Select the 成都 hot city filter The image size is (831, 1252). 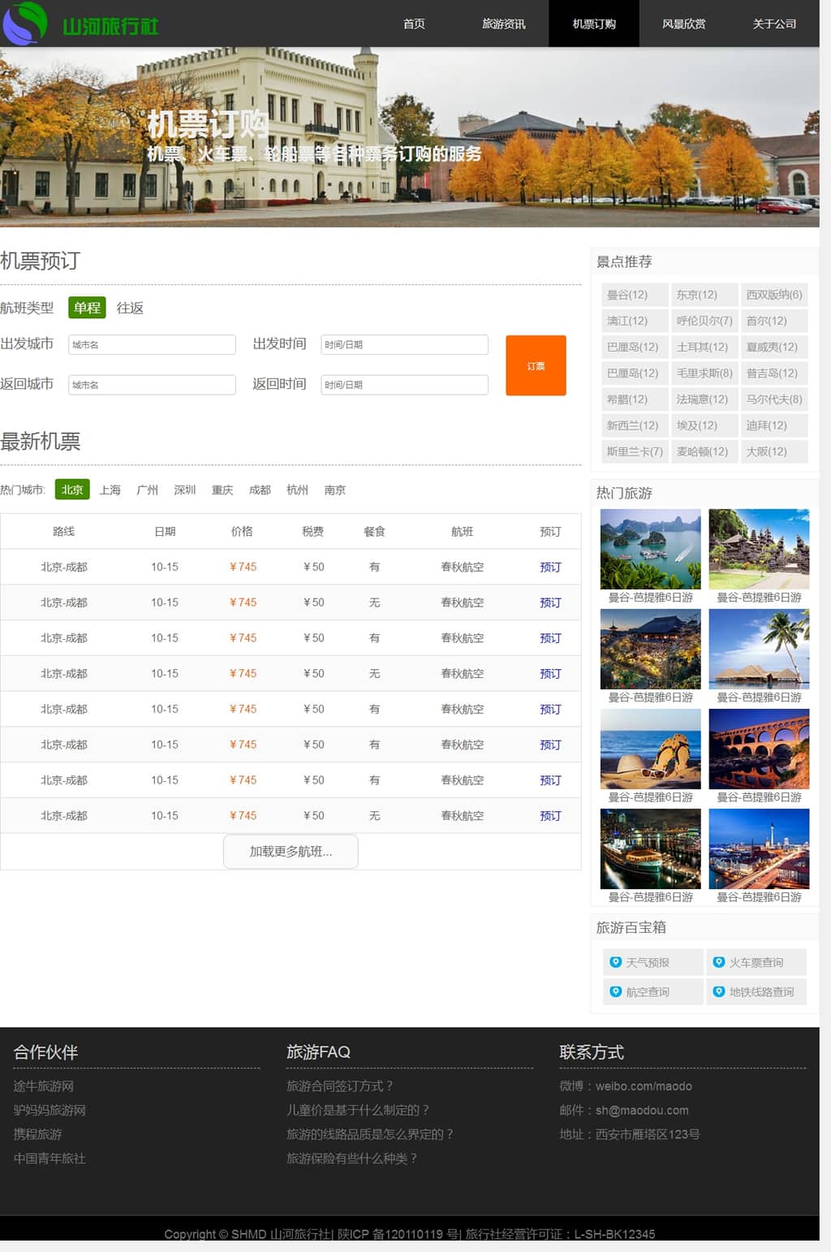click(260, 490)
